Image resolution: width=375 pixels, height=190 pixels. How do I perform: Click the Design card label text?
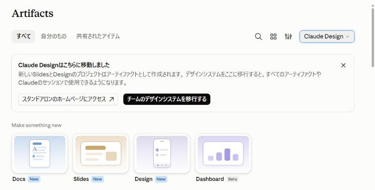[x=143, y=179]
